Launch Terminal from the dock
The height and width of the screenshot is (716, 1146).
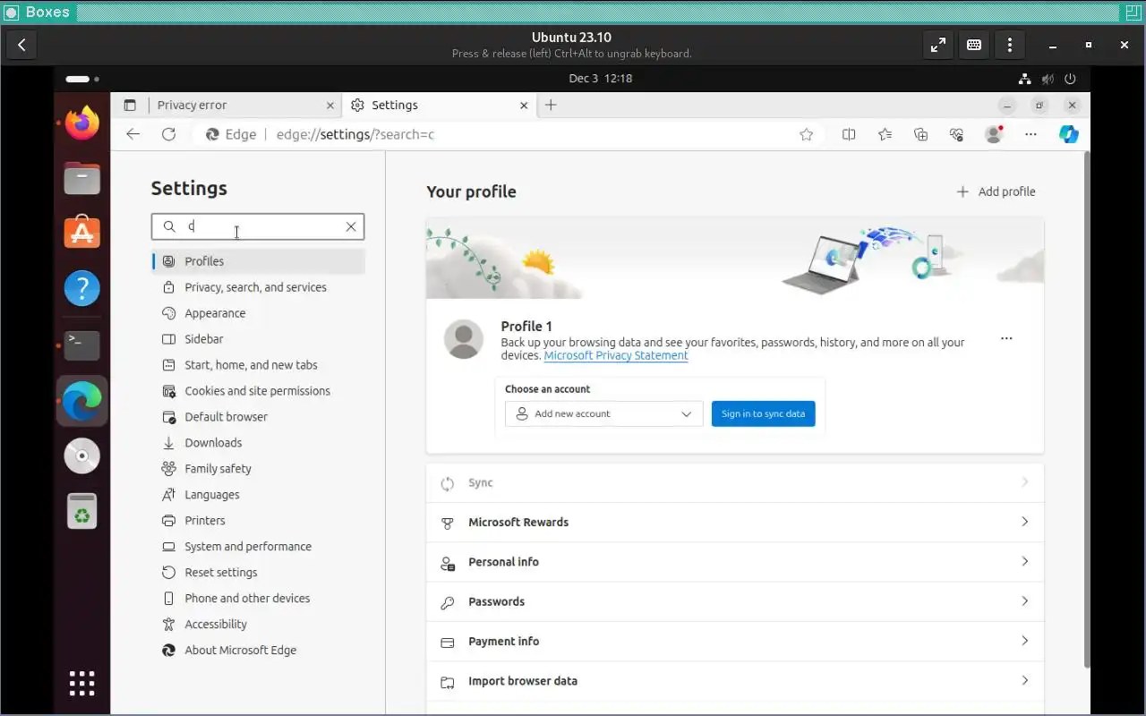click(81, 345)
